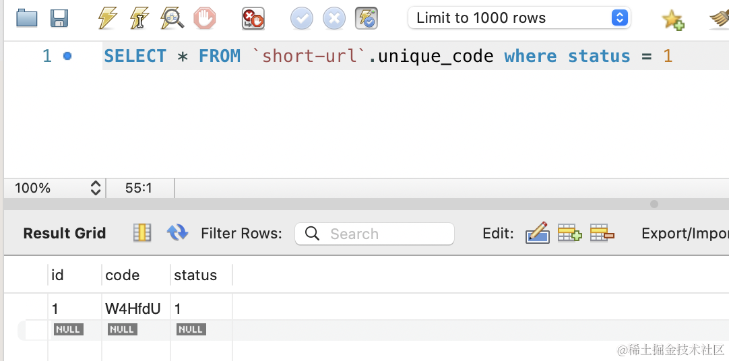The height and width of the screenshot is (361, 729).
Task: Commit transaction with the checkmark icon
Action: [x=302, y=18]
